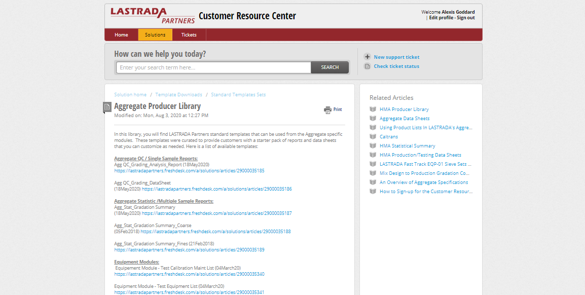Go to Solution home breadcrumb
585x295 pixels.
pos(130,95)
